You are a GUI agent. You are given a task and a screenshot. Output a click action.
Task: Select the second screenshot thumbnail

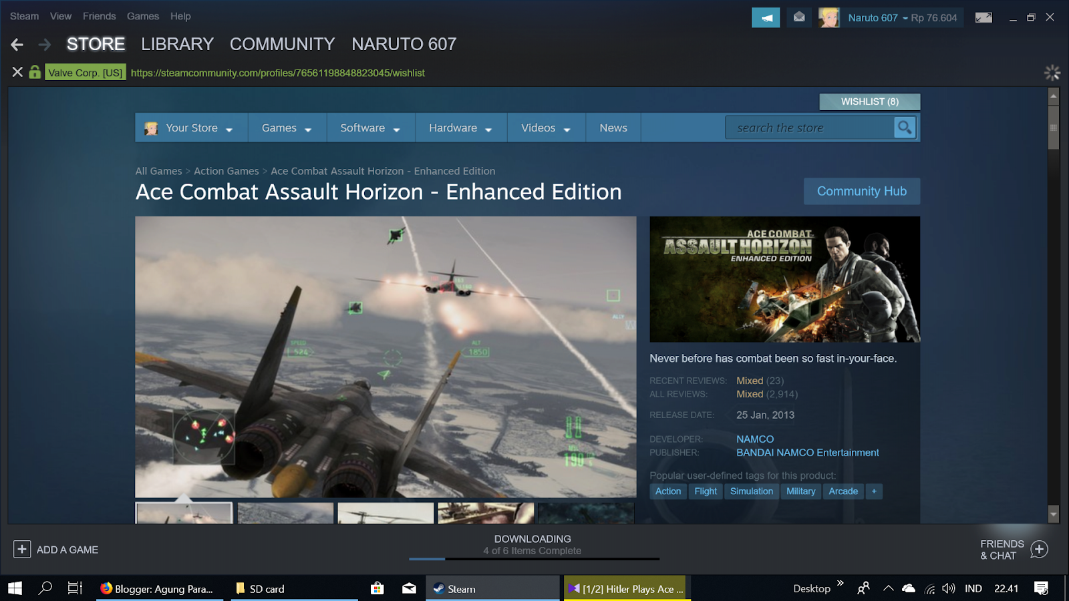point(285,513)
